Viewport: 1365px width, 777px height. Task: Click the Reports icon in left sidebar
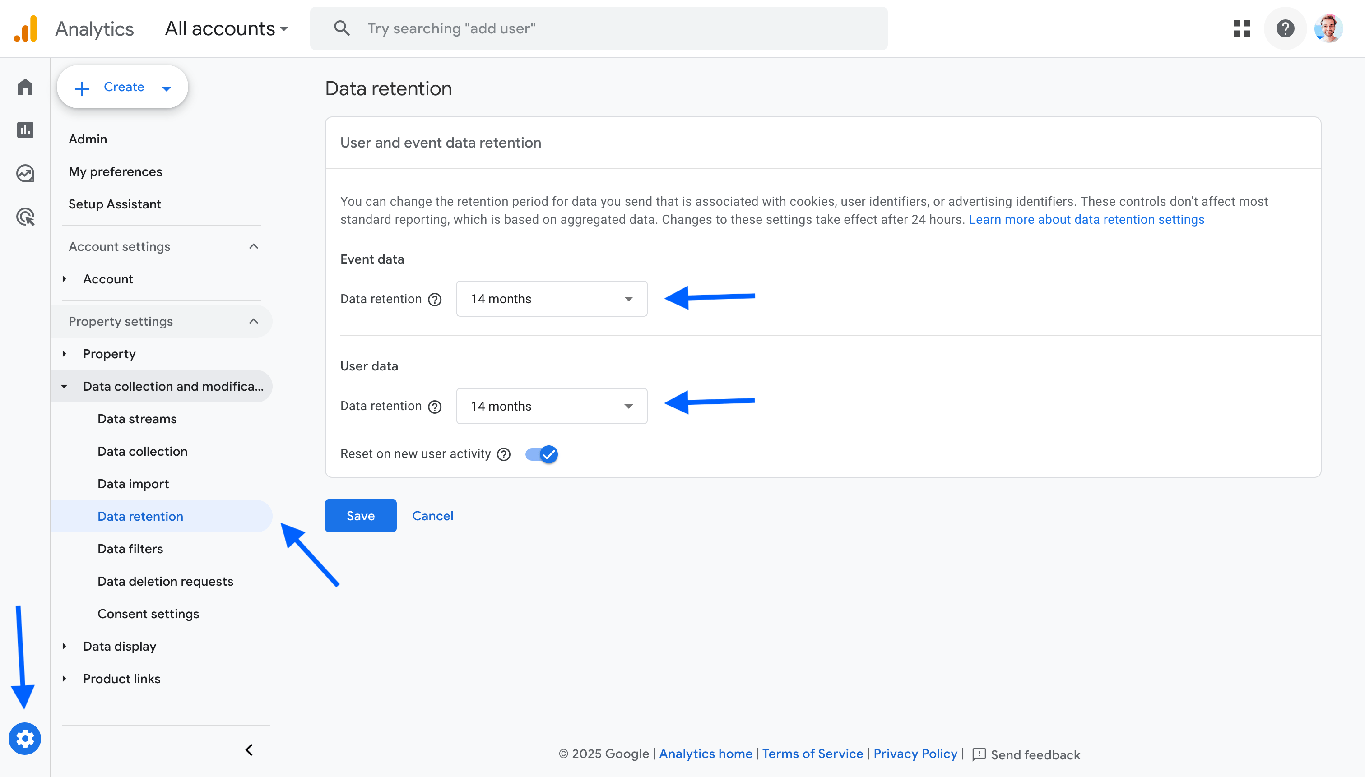(x=25, y=129)
